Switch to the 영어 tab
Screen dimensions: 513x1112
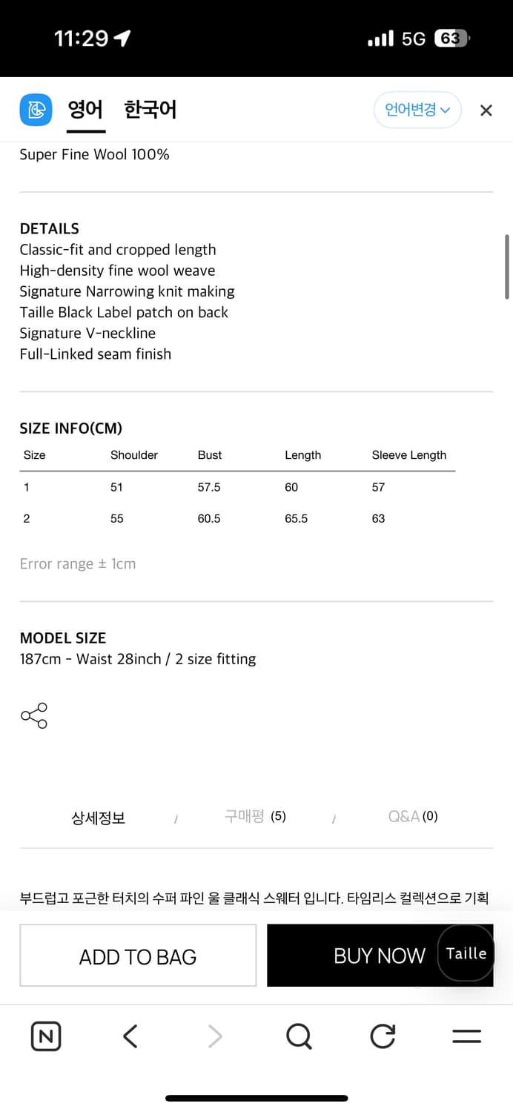[x=85, y=110]
